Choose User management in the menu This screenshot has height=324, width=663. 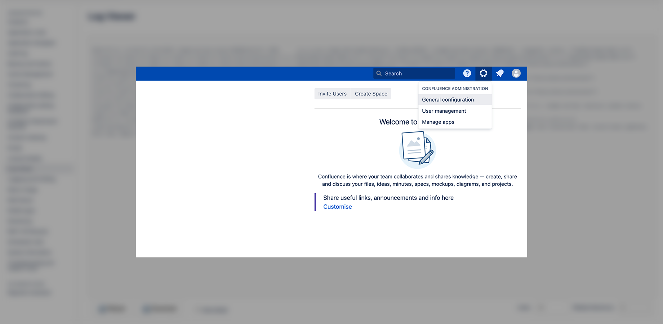pos(455,111)
